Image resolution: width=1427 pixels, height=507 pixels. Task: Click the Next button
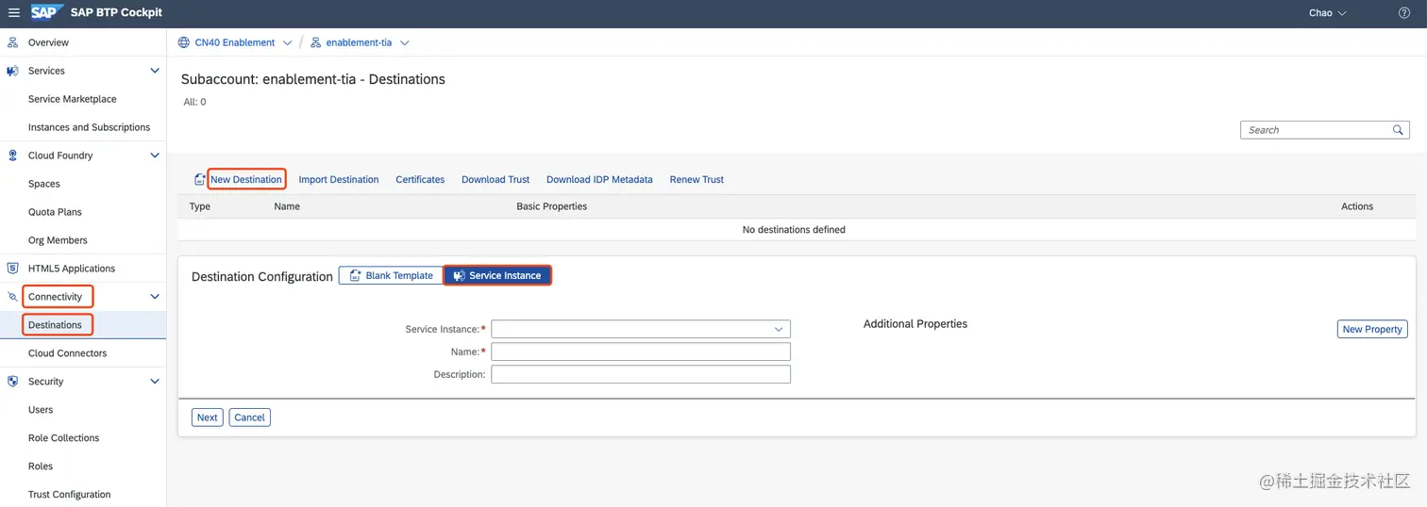208,417
